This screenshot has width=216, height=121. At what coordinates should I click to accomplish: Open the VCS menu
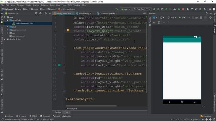[x=70, y=5]
